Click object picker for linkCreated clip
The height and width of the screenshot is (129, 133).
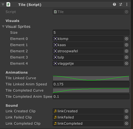[127, 111]
